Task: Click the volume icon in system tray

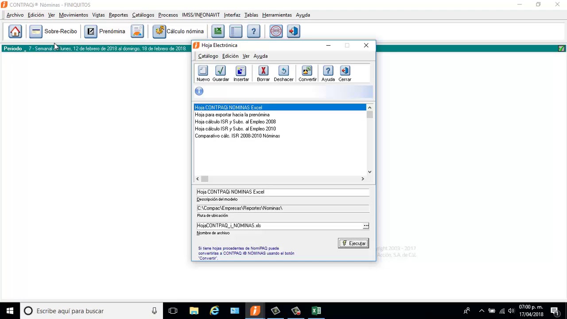Action: (x=511, y=311)
